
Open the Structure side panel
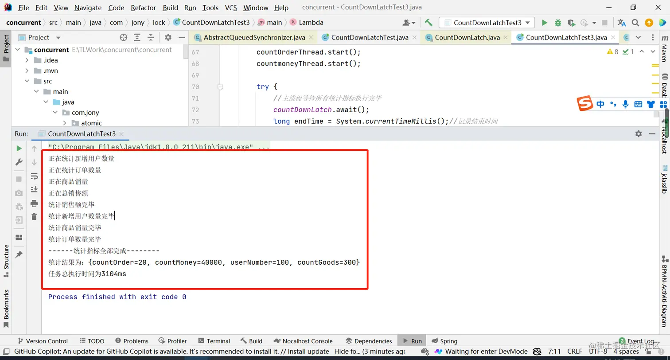[x=6, y=261]
